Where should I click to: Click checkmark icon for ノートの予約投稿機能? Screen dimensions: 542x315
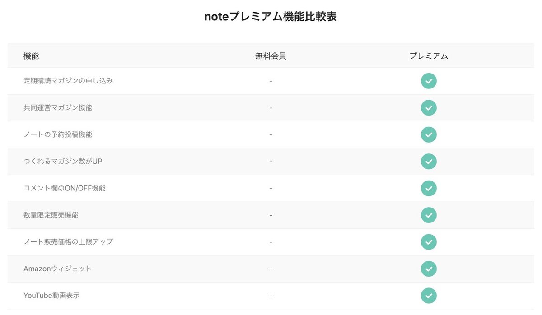[x=429, y=134]
